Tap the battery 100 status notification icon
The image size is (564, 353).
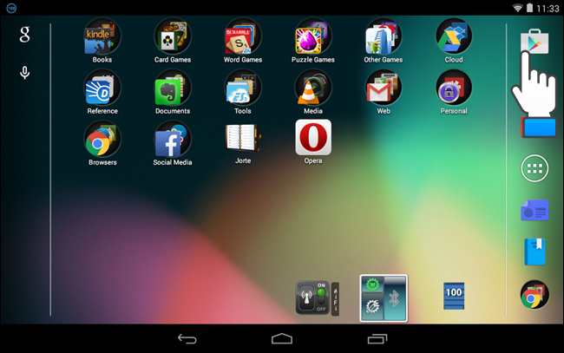click(11, 8)
